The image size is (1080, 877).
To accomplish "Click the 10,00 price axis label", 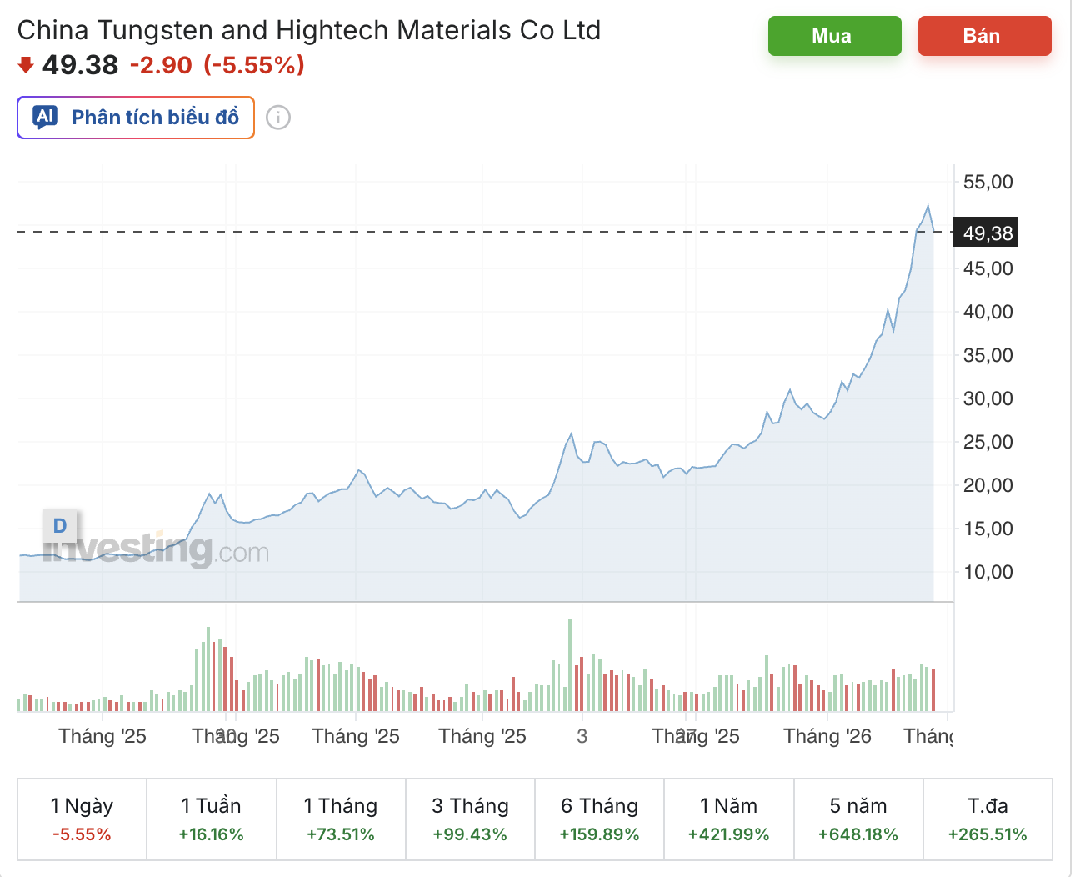I will click(987, 572).
